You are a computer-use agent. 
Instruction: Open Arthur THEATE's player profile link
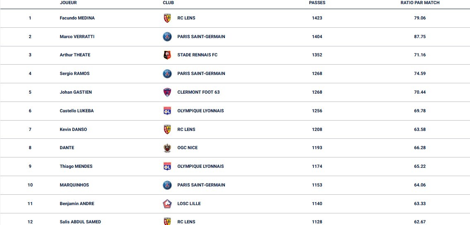click(75, 55)
